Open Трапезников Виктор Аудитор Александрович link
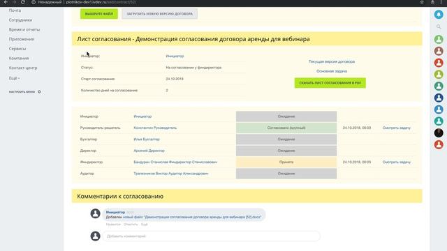This screenshot has width=447, height=251. coord(171,174)
